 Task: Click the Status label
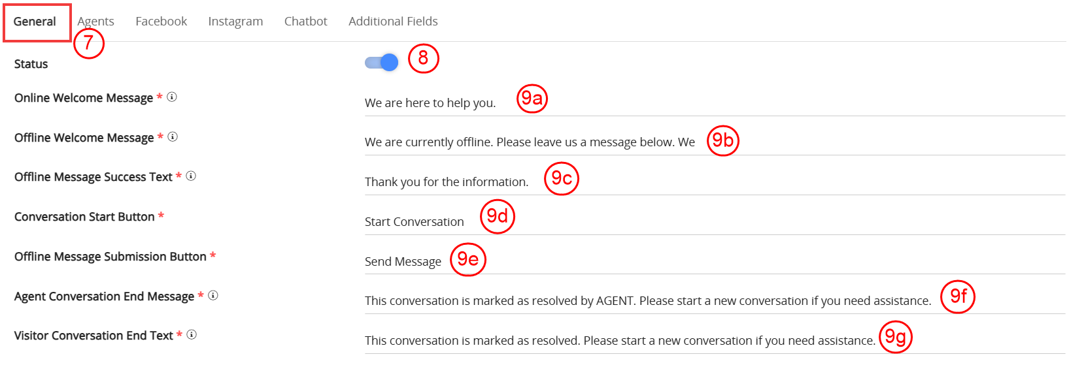(31, 64)
